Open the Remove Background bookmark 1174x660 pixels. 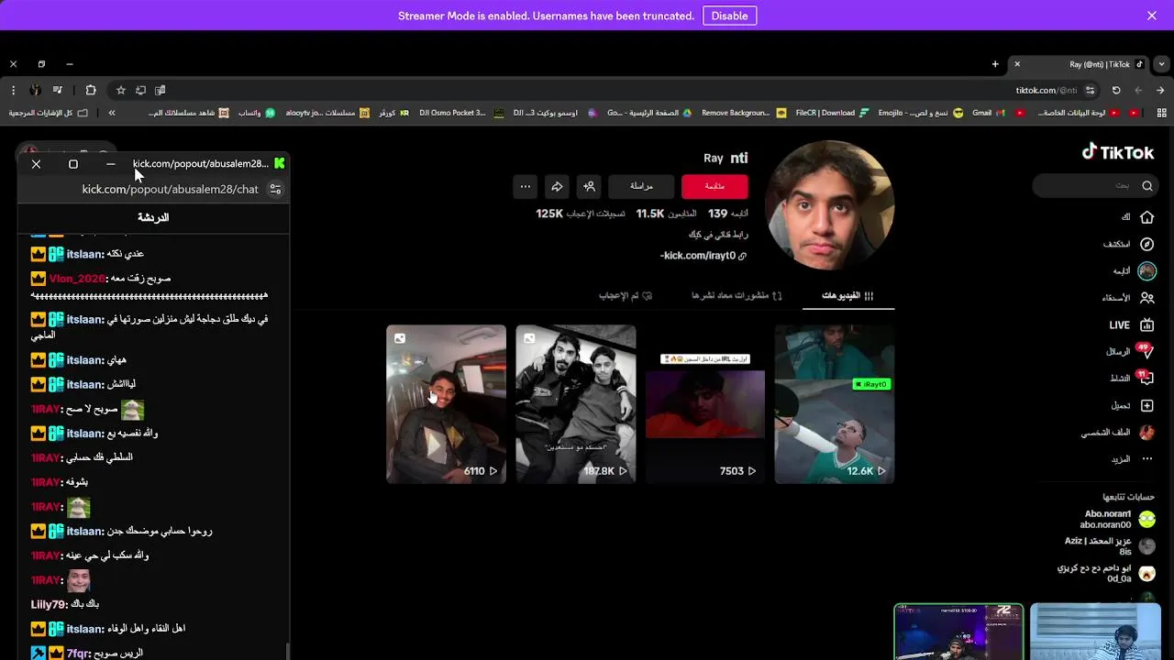744,113
